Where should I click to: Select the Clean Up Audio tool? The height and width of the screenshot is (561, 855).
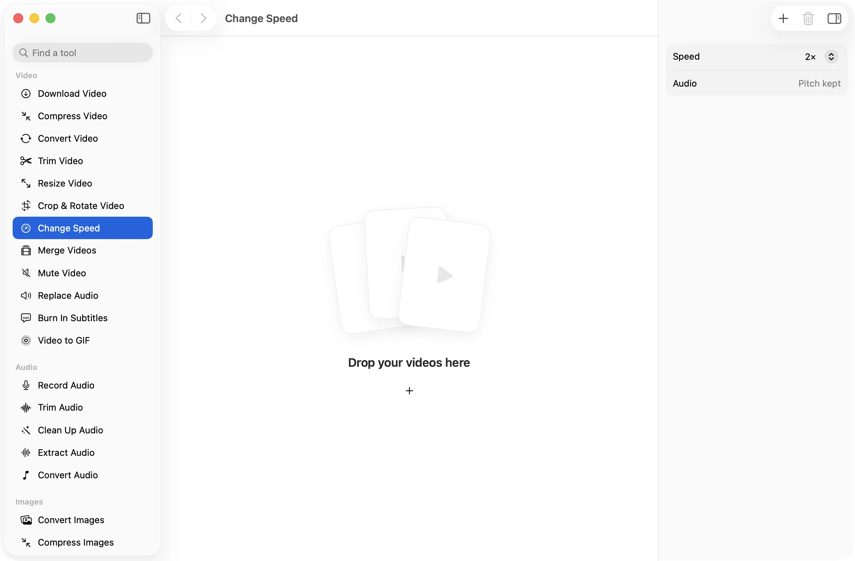[83, 430]
